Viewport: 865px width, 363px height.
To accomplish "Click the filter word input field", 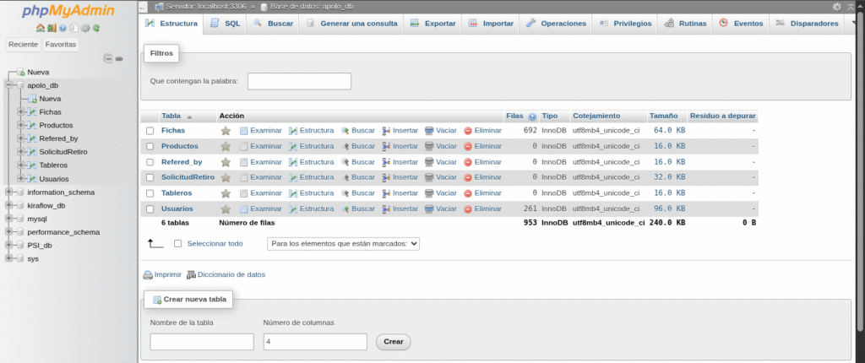I will 300,81.
